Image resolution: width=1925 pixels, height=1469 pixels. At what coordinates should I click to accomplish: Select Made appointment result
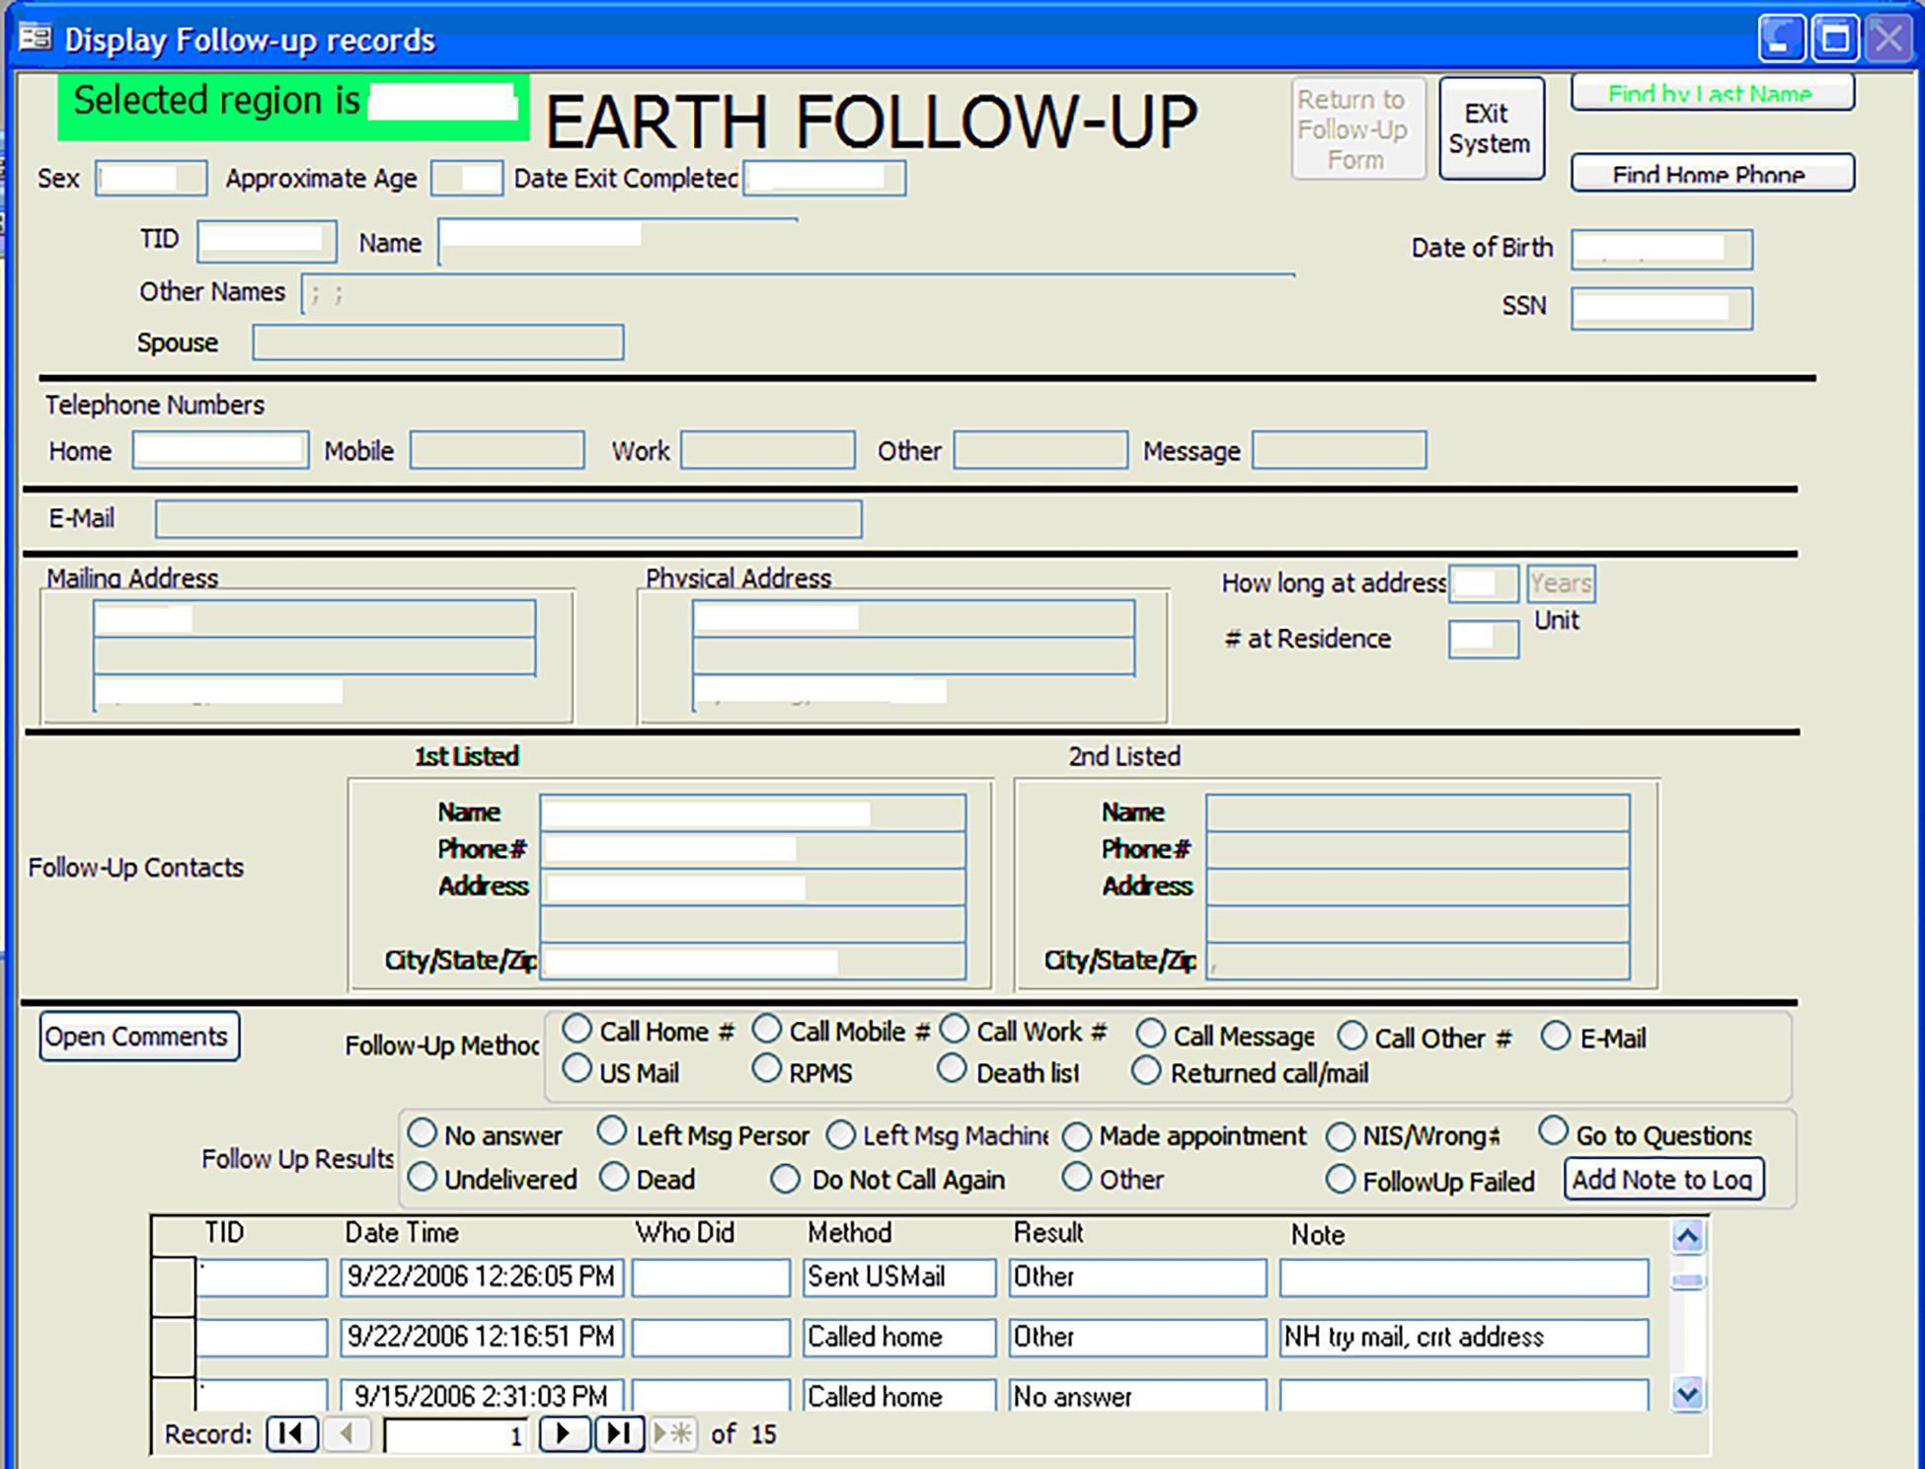pos(1077,1136)
